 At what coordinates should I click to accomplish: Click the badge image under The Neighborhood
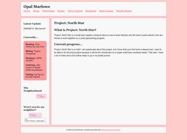tap(42, 96)
